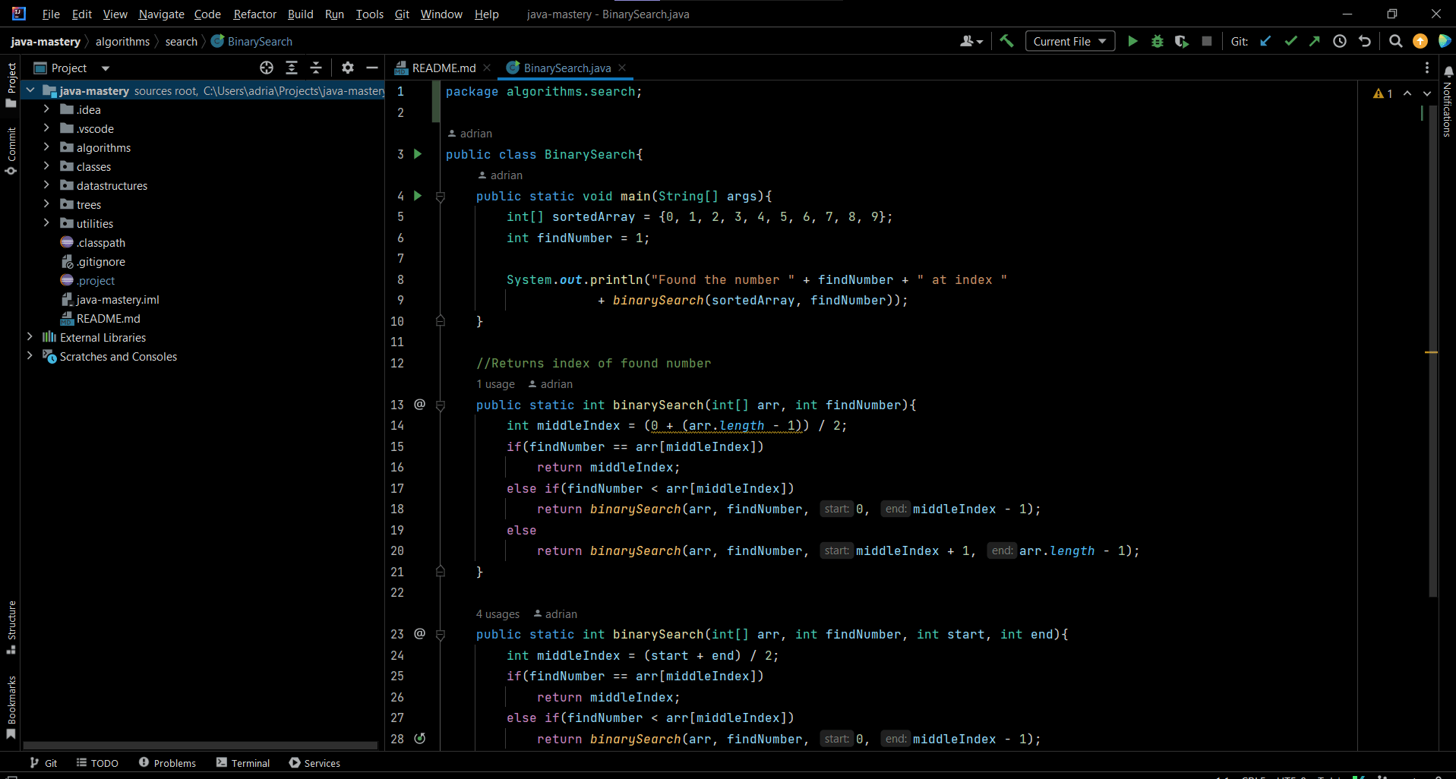Toggle the Bookmarks tool window on left stripe
Screen dimensions: 1456x779
pyautogui.click(x=11, y=708)
